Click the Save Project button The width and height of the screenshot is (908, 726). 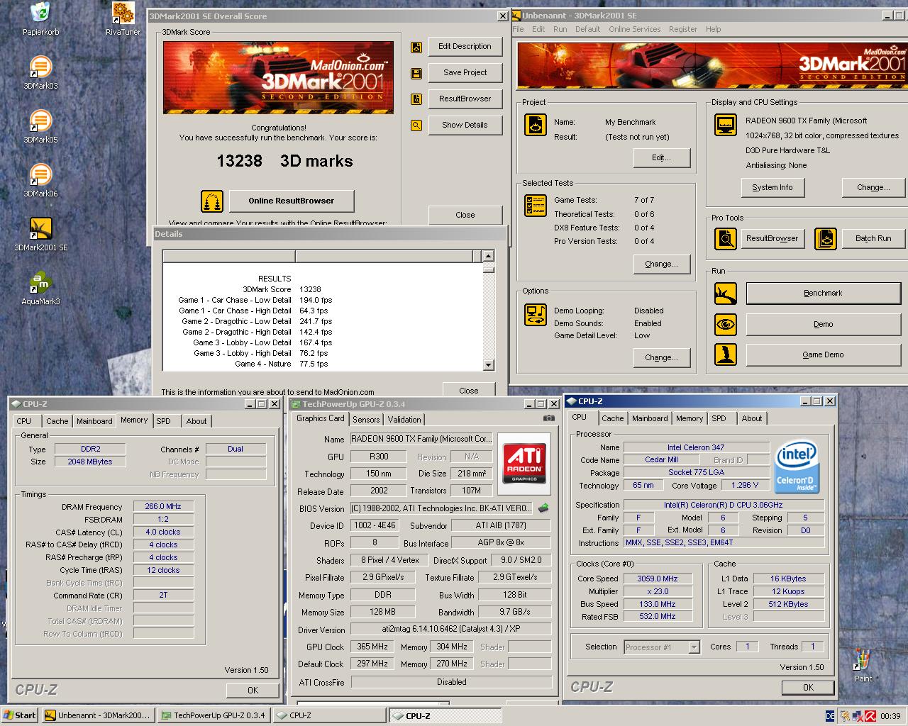click(x=465, y=73)
